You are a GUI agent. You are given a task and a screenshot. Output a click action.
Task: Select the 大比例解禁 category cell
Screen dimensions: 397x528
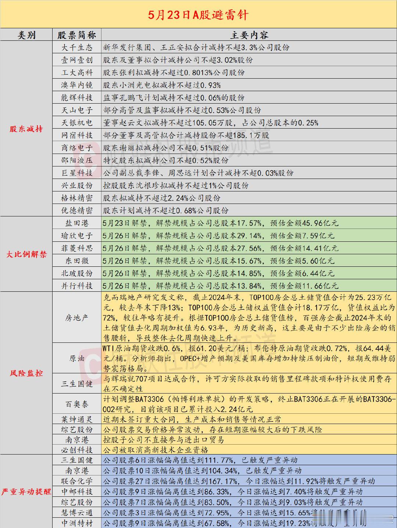point(26,254)
